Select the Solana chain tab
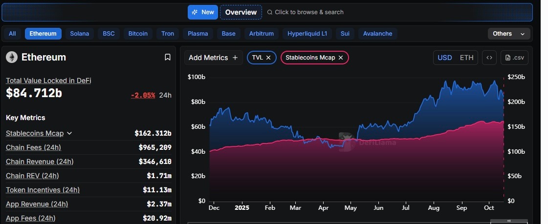Screen dimensions: 548x224 click(79, 34)
